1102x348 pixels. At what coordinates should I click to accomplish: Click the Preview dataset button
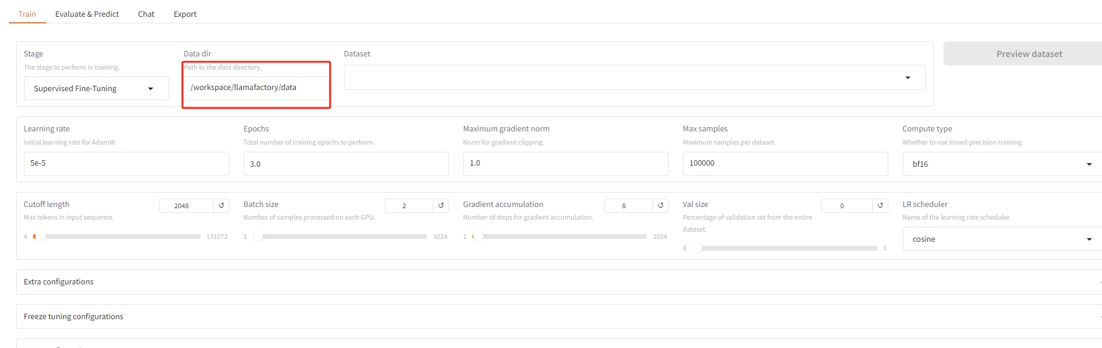tap(1028, 54)
